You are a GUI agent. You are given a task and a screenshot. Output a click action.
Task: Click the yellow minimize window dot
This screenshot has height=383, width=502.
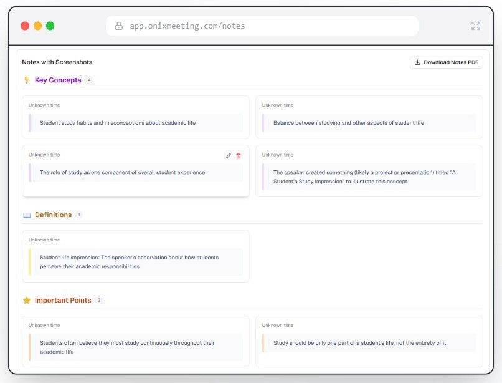(38, 26)
